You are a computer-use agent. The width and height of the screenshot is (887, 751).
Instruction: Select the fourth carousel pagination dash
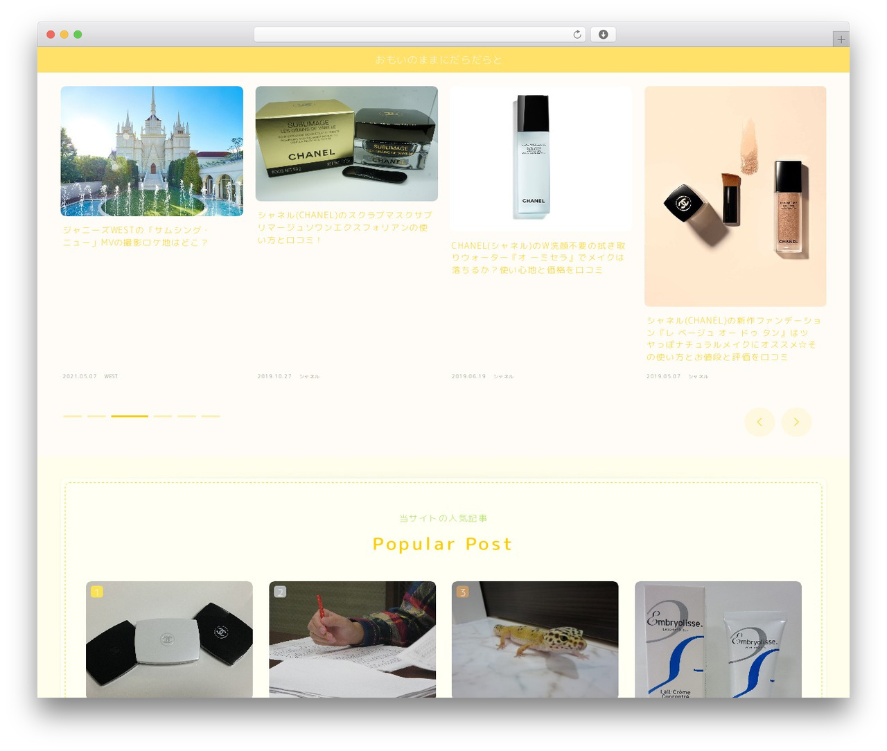click(163, 416)
